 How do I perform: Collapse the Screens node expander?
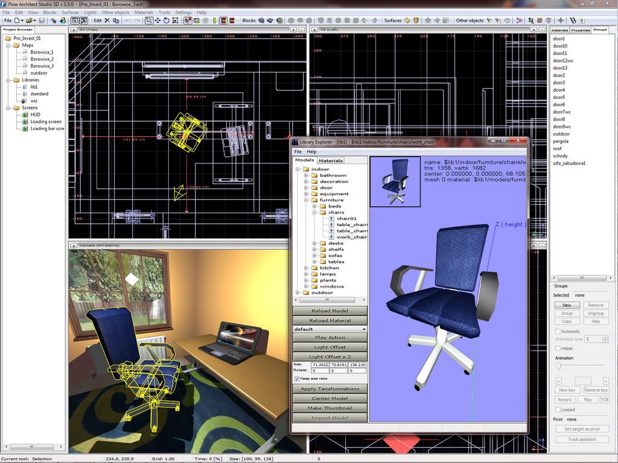8,107
